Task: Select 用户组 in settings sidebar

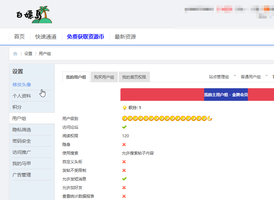Action: coord(32,118)
